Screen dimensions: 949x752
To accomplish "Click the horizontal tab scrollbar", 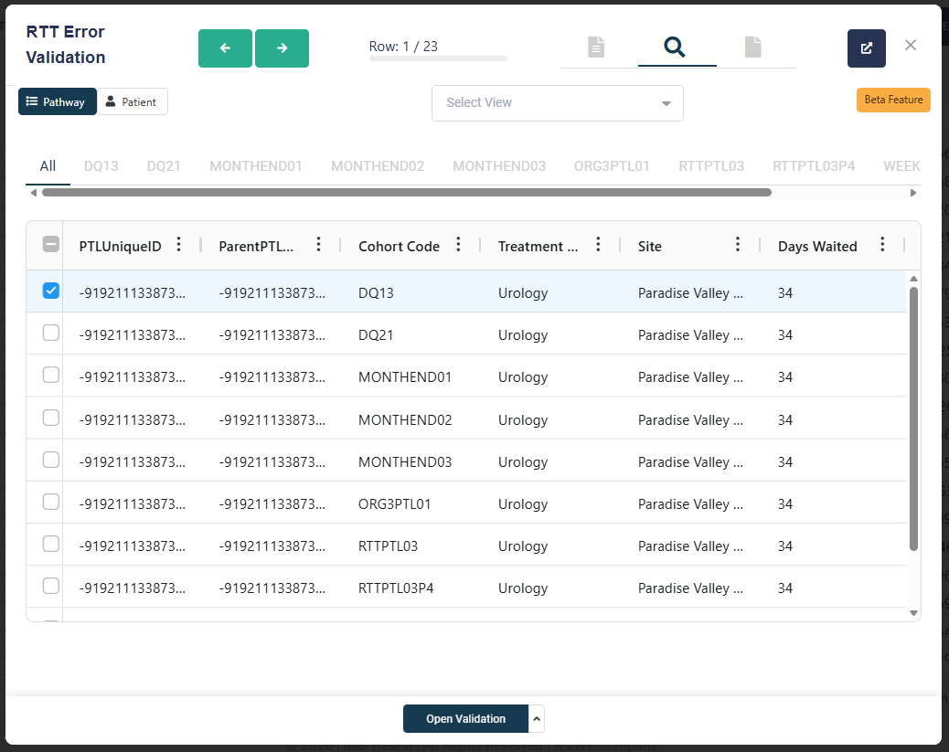I will point(406,193).
